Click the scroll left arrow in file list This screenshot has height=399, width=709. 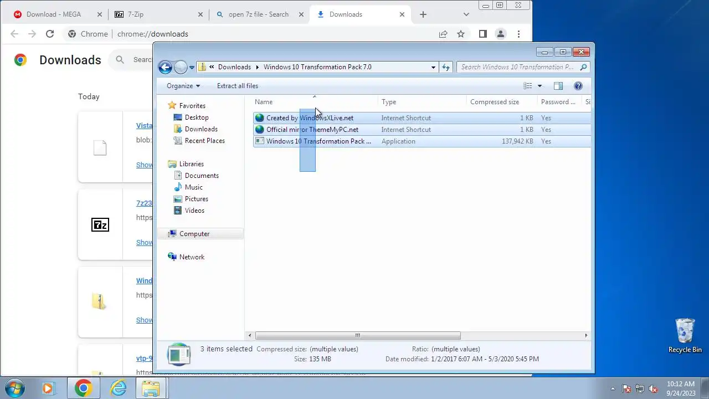250,335
